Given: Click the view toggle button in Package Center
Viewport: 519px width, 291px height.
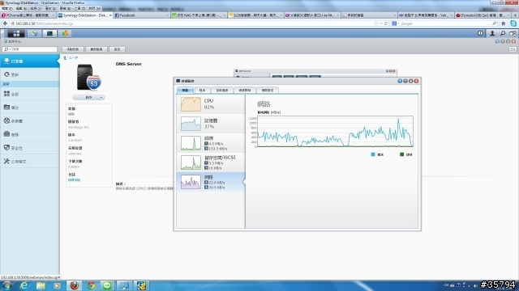Looking at the screenshot, I should pos(513,49).
